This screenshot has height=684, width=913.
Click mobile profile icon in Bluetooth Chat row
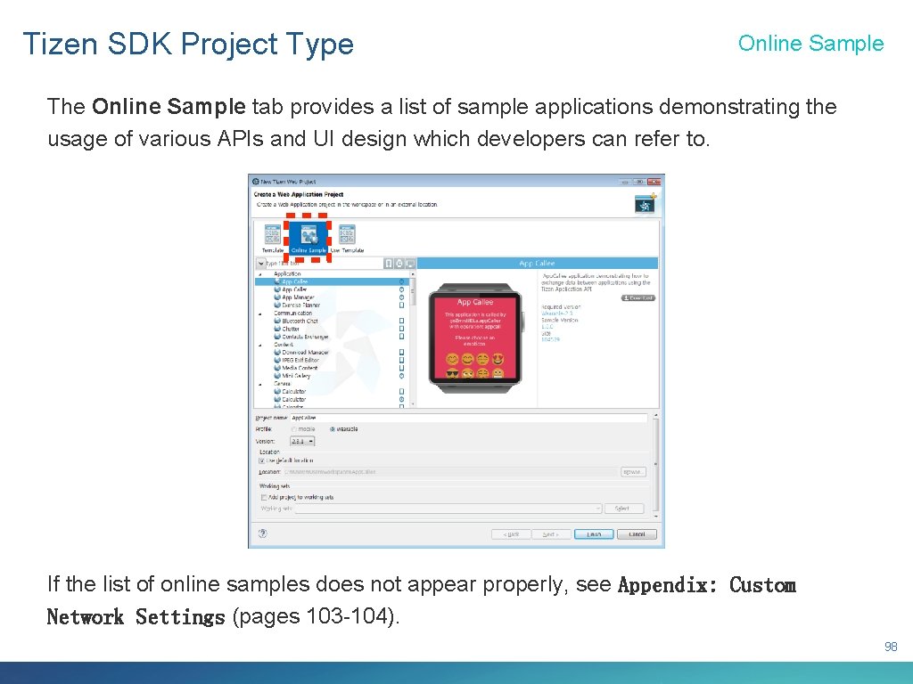pyautogui.click(x=402, y=321)
